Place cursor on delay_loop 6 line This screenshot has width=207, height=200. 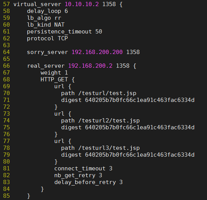pyautogui.click(x=47, y=11)
